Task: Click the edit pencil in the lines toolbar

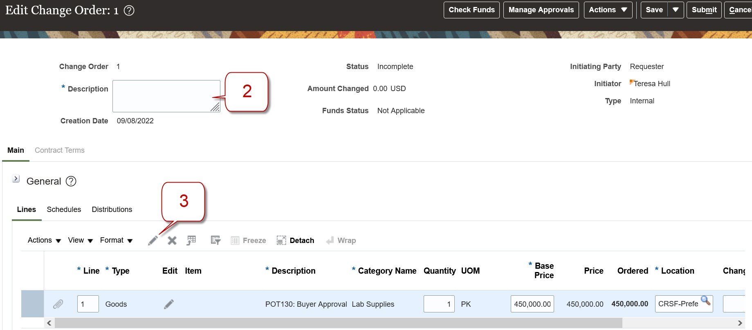Action: coord(153,241)
